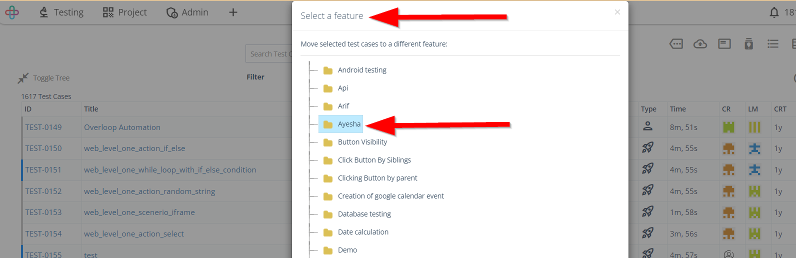Open the Testing menu
The height and width of the screenshot is (258, 796).
61,12
